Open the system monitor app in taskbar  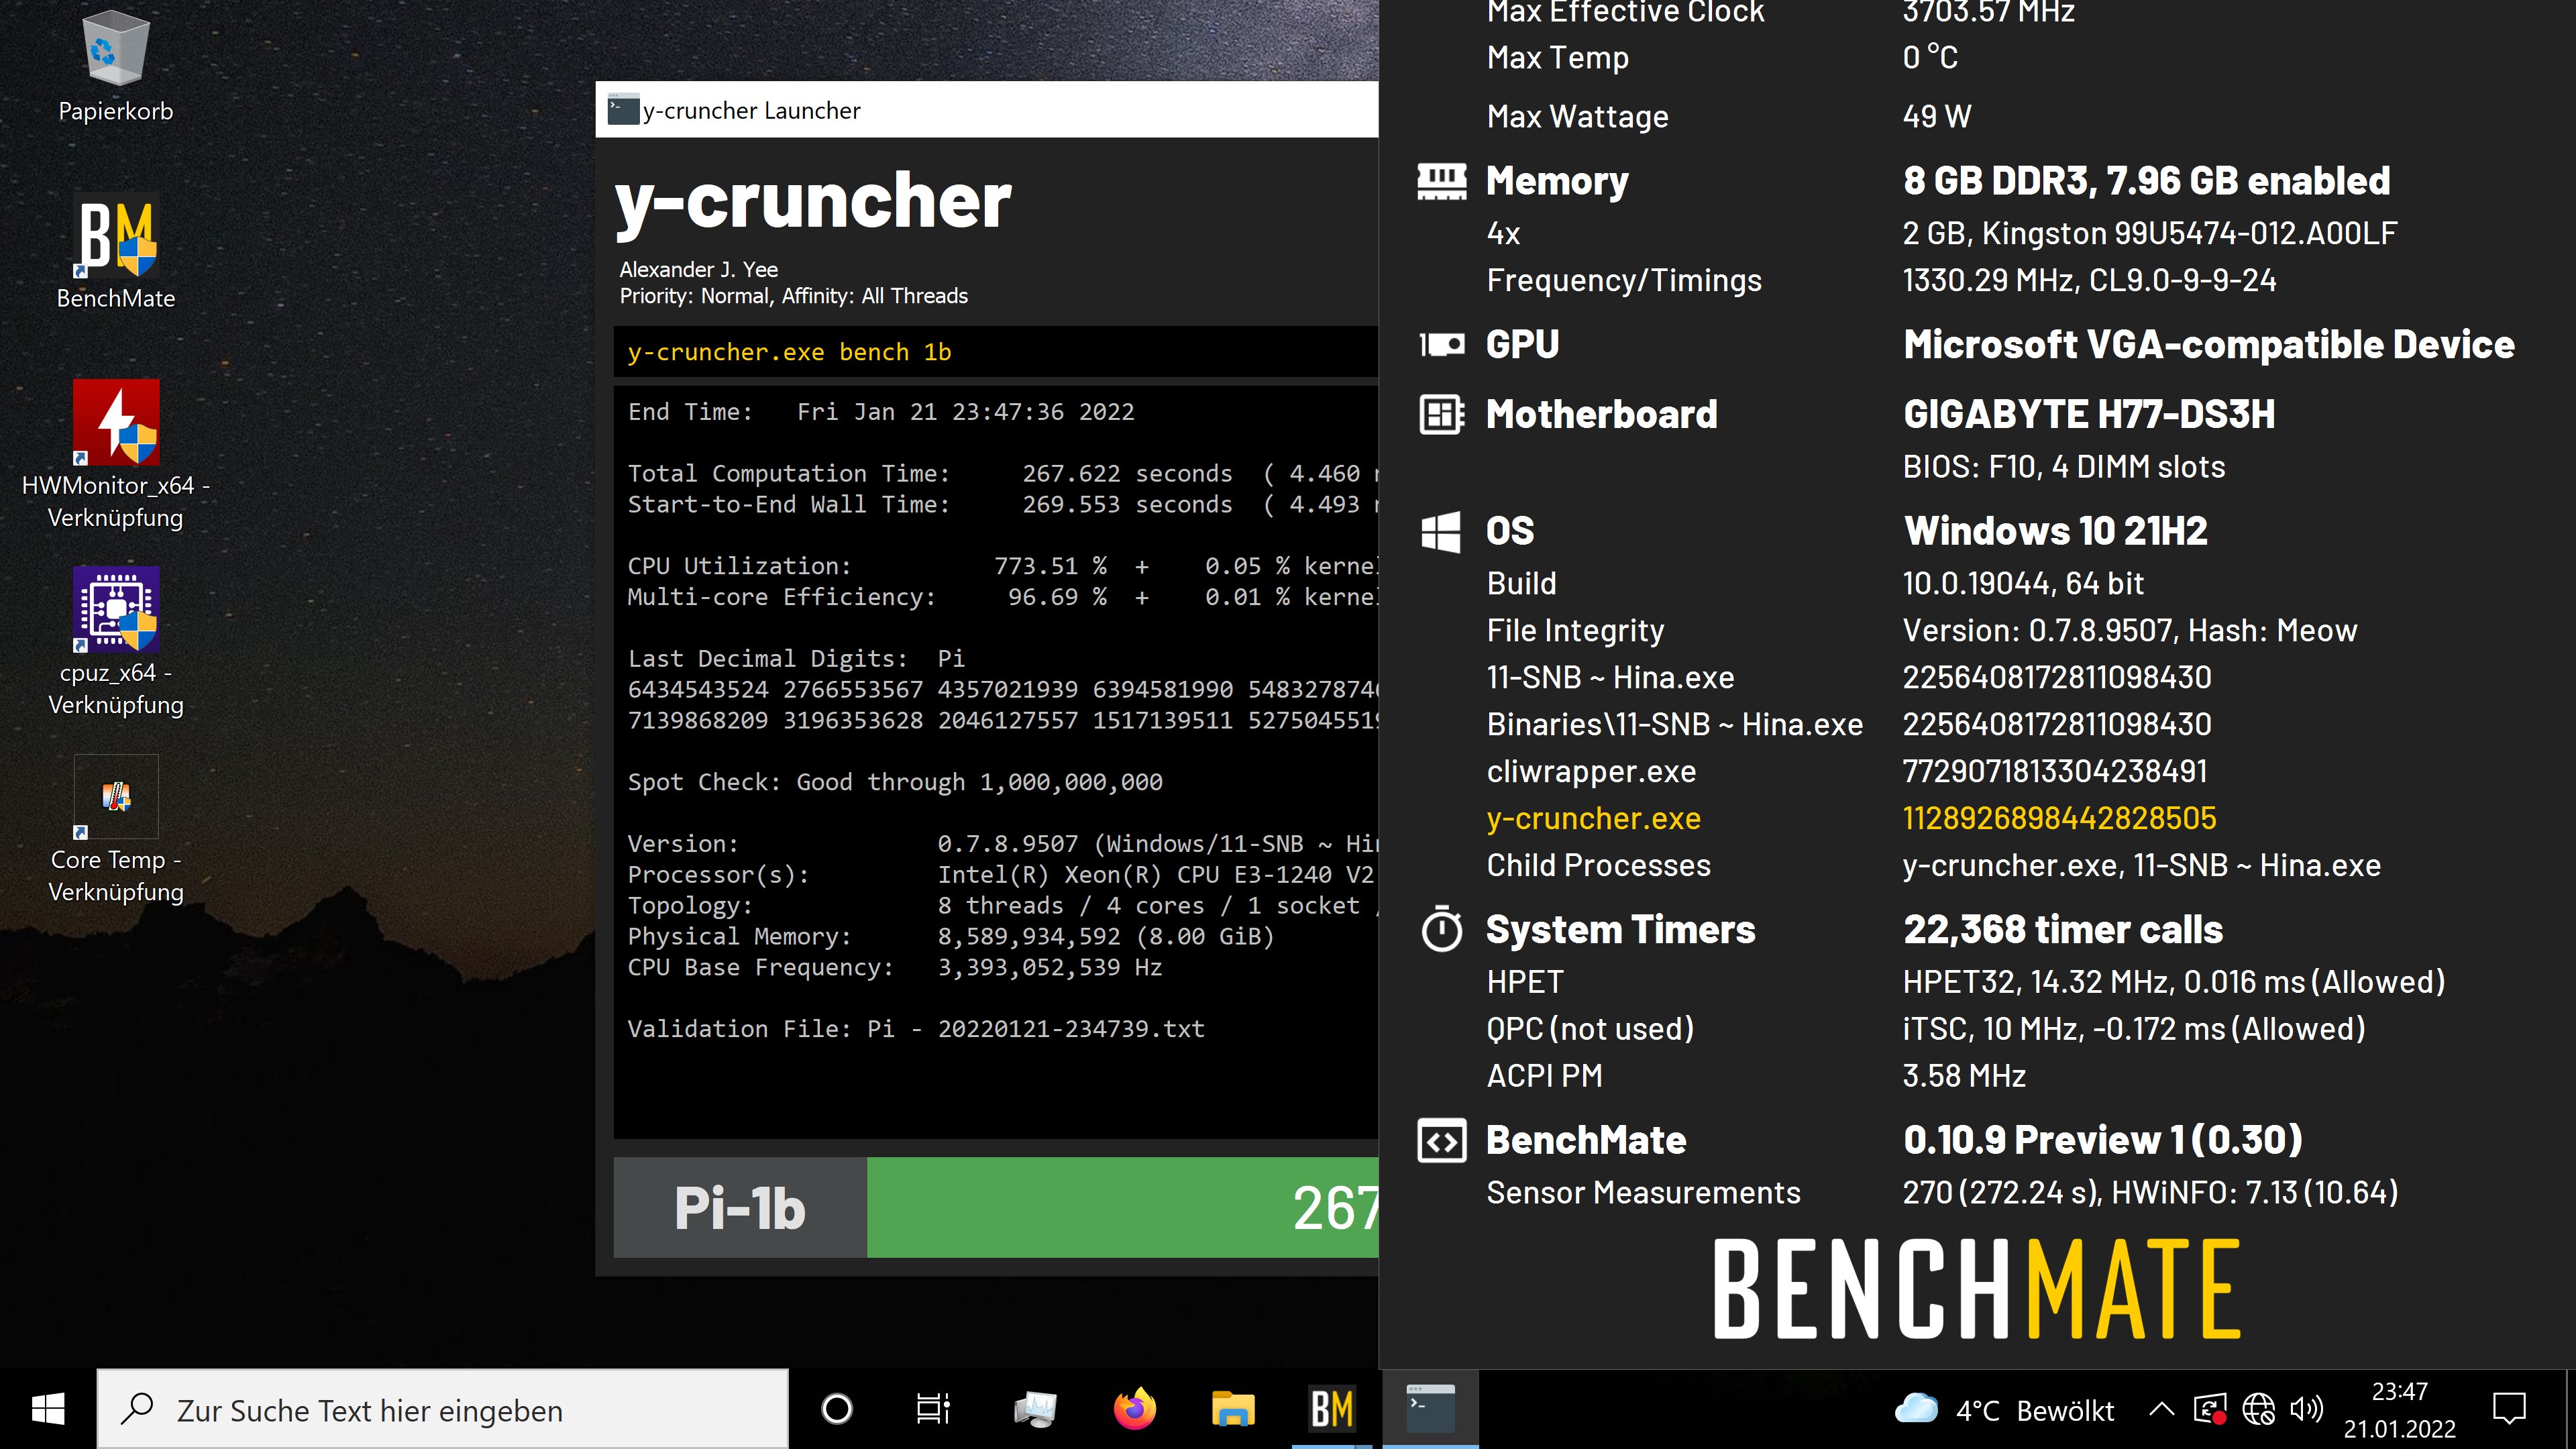[1034, 1410]
